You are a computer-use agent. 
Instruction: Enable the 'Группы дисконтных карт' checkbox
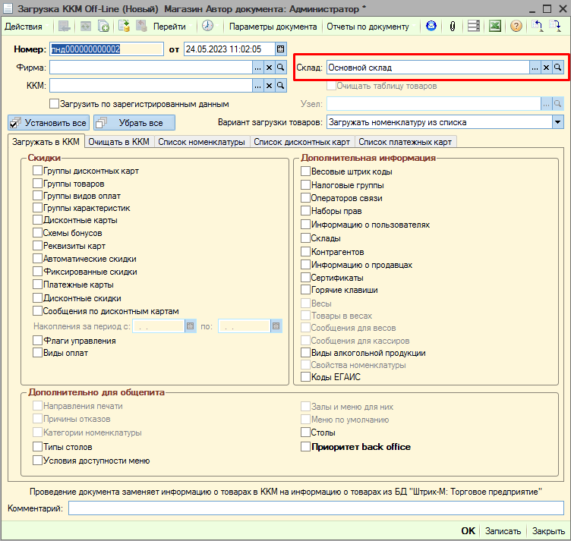pyautogui.click(x=37, y=170)
